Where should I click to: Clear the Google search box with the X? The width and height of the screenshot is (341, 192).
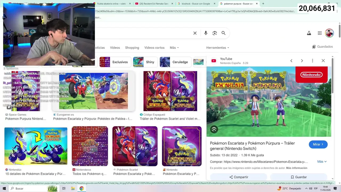pyautogui.click(x=195, y=33)
